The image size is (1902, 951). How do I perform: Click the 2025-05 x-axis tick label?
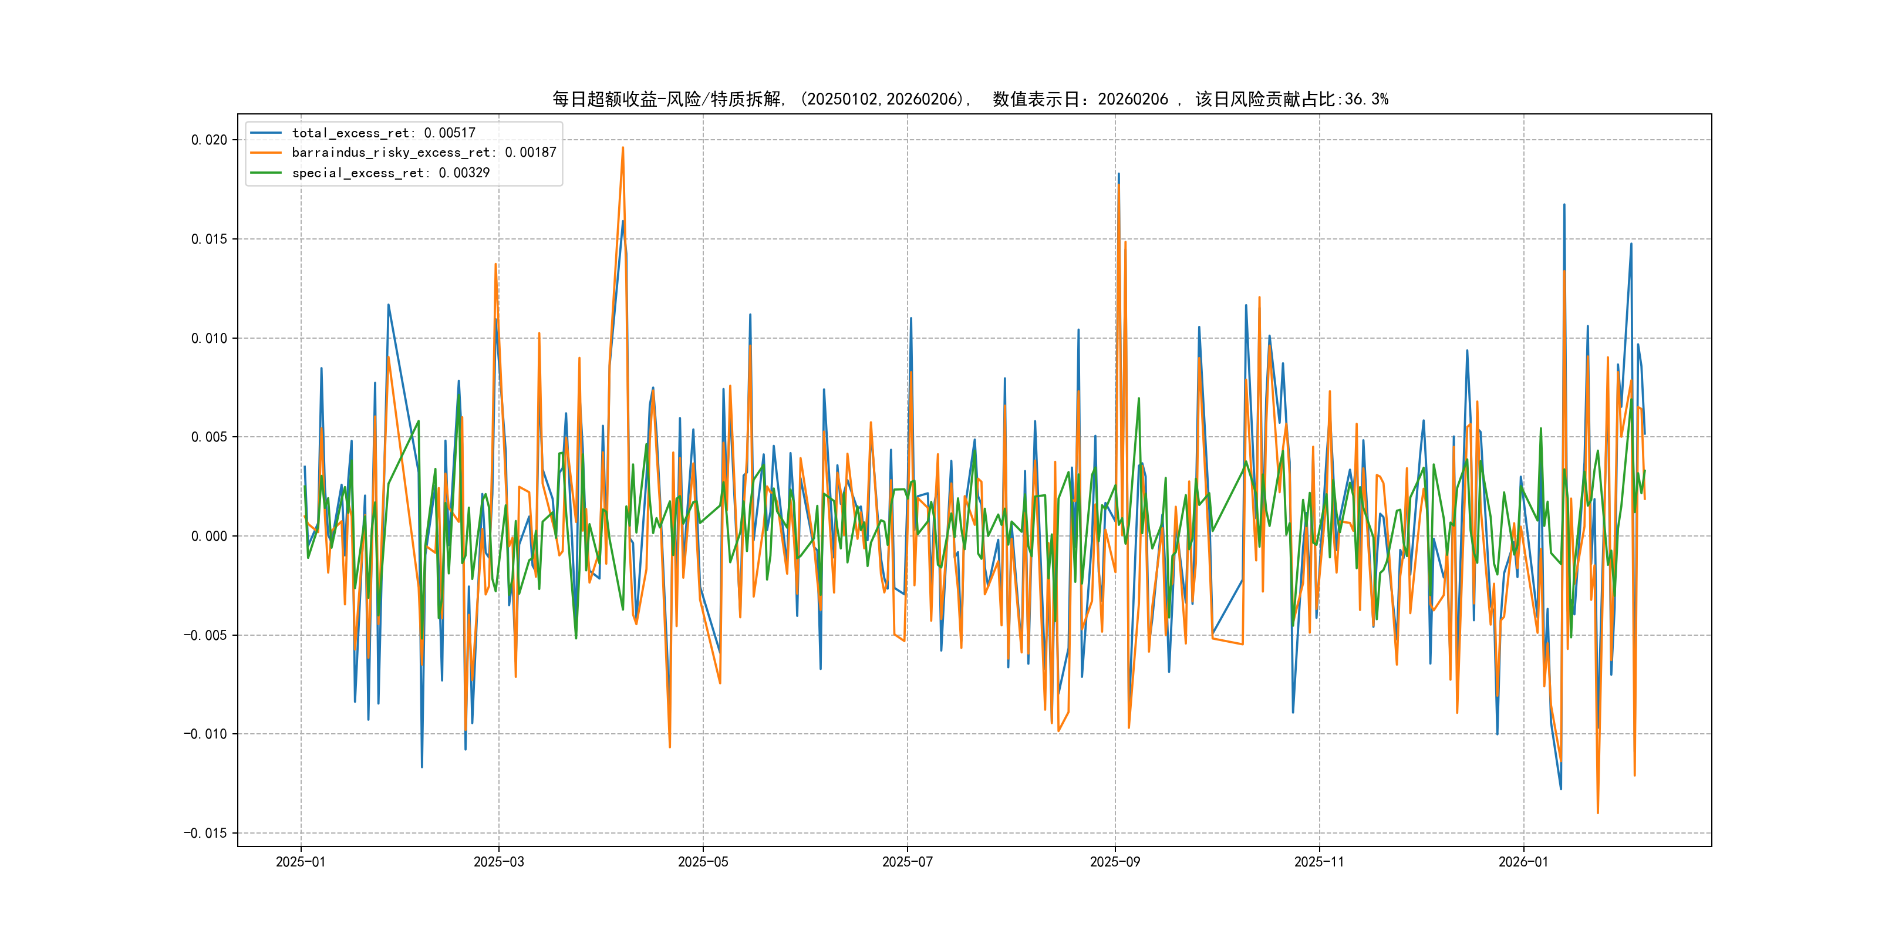pyautogui.click(x=703, y=862)
